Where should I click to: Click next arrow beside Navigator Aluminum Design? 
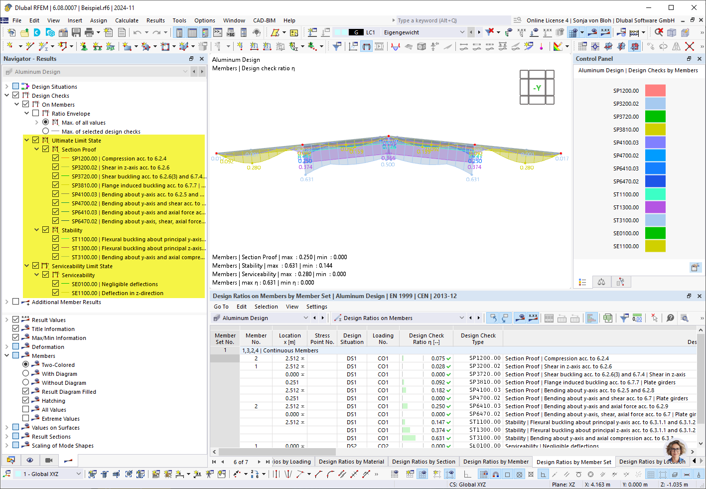pyautogui.click(x=202, y=72)
